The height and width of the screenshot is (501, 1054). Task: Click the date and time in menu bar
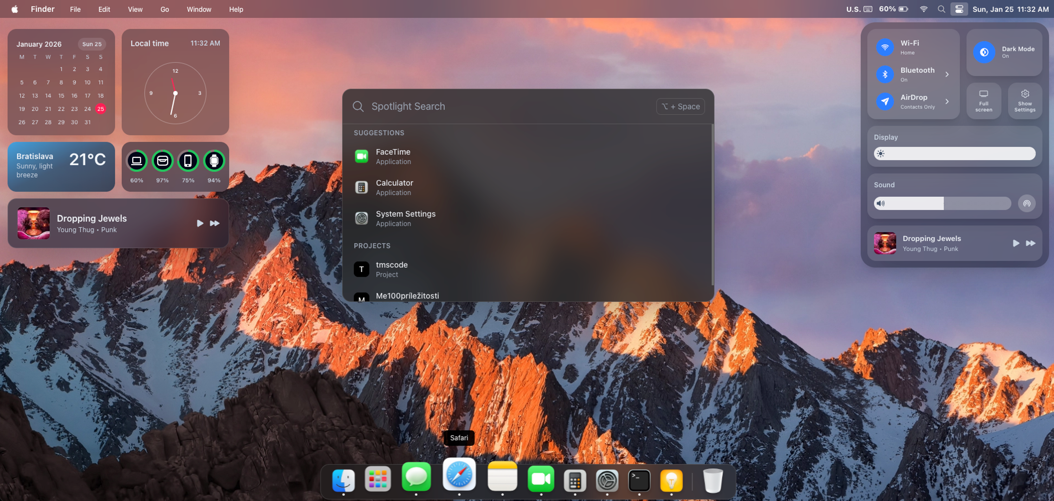[1010, 9]
